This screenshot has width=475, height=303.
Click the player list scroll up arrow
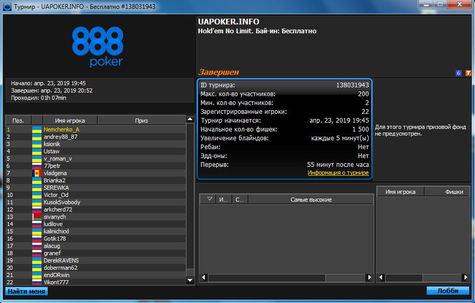point(190,119)
